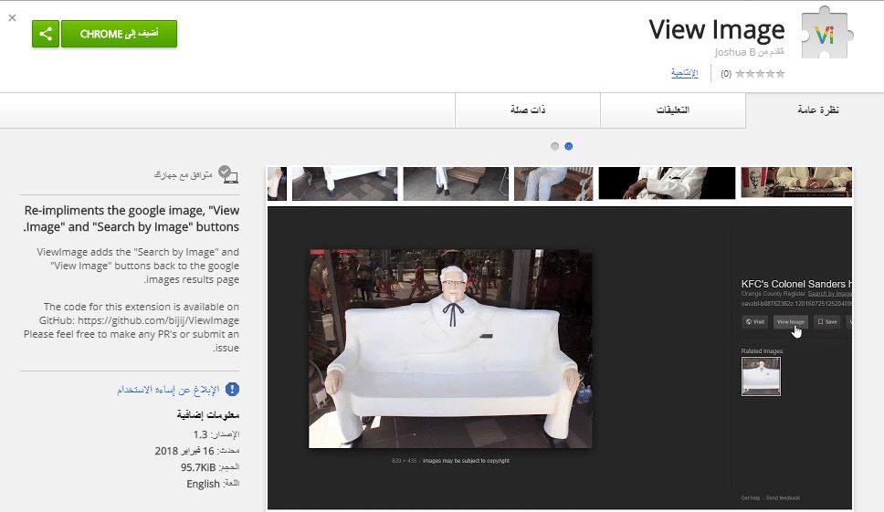Click the View Image button in the screenshot

click(x=791, y=321)
